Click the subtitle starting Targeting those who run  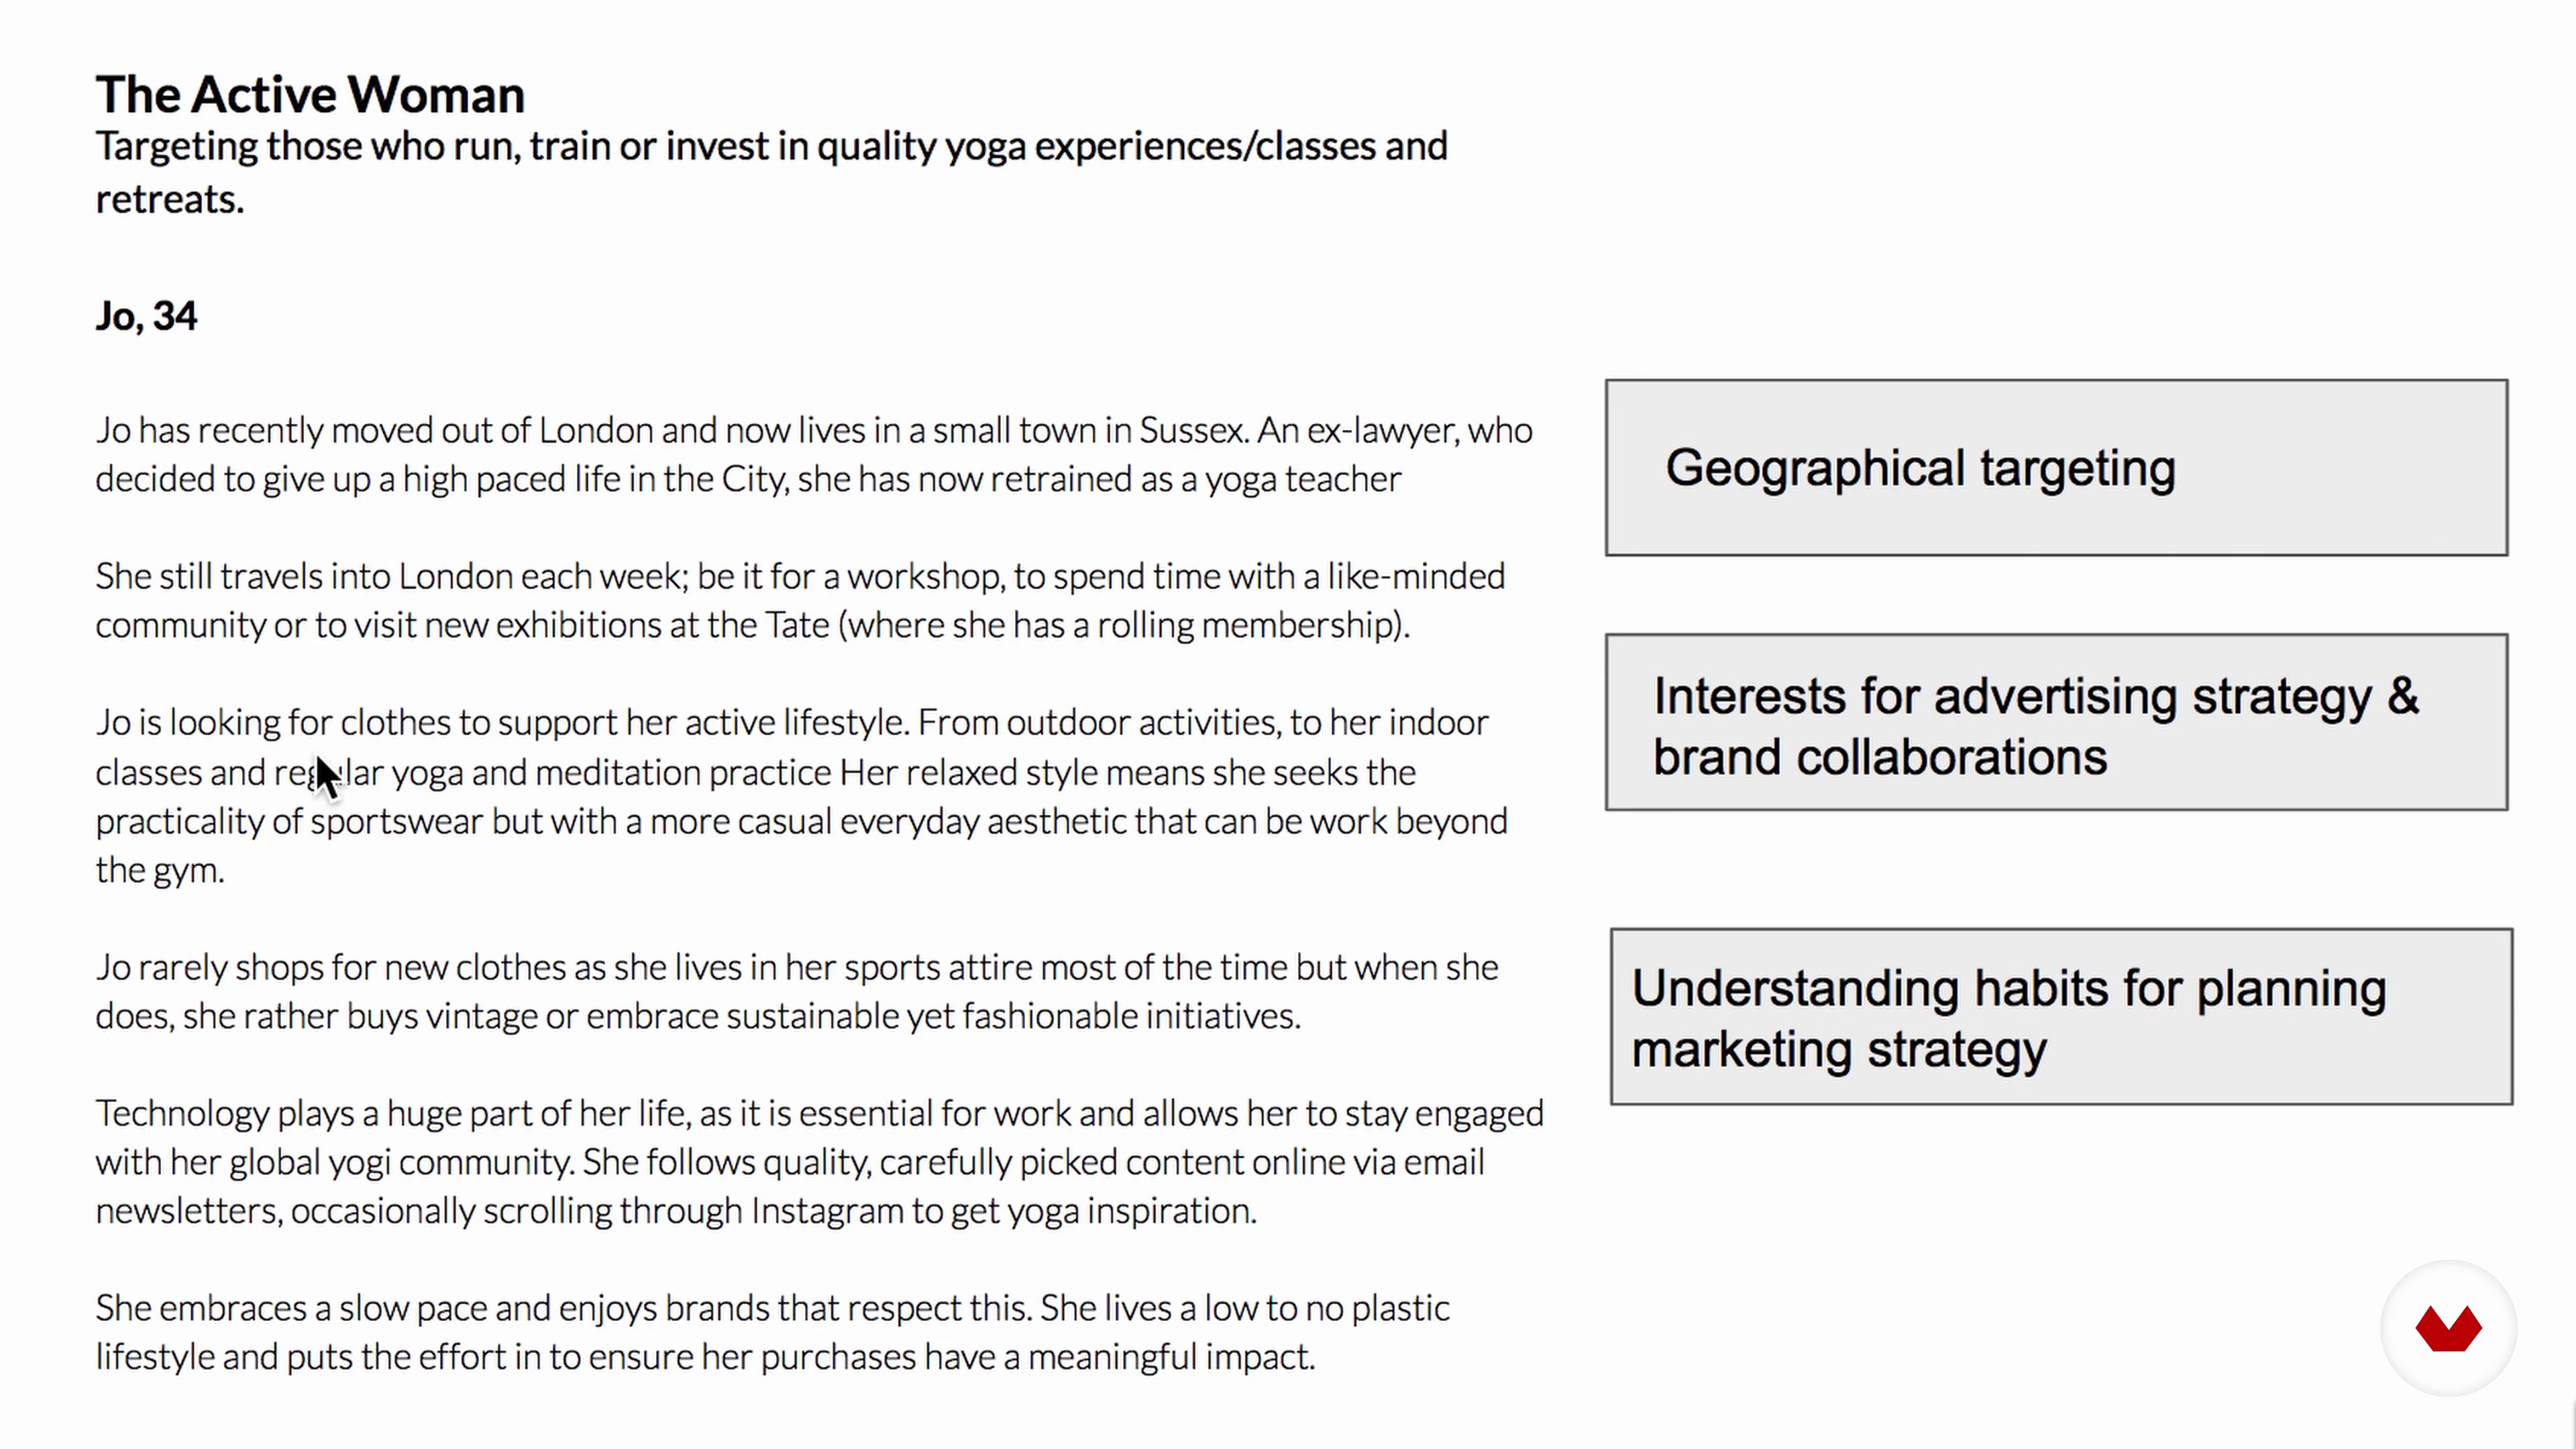point(771,172)
